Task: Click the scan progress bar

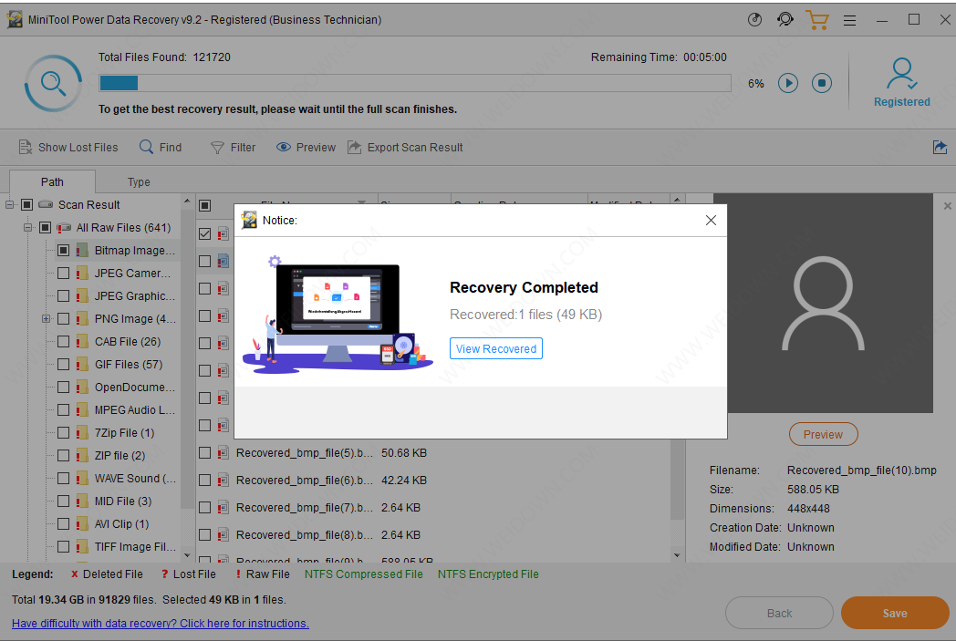Action: coord(414,83)
